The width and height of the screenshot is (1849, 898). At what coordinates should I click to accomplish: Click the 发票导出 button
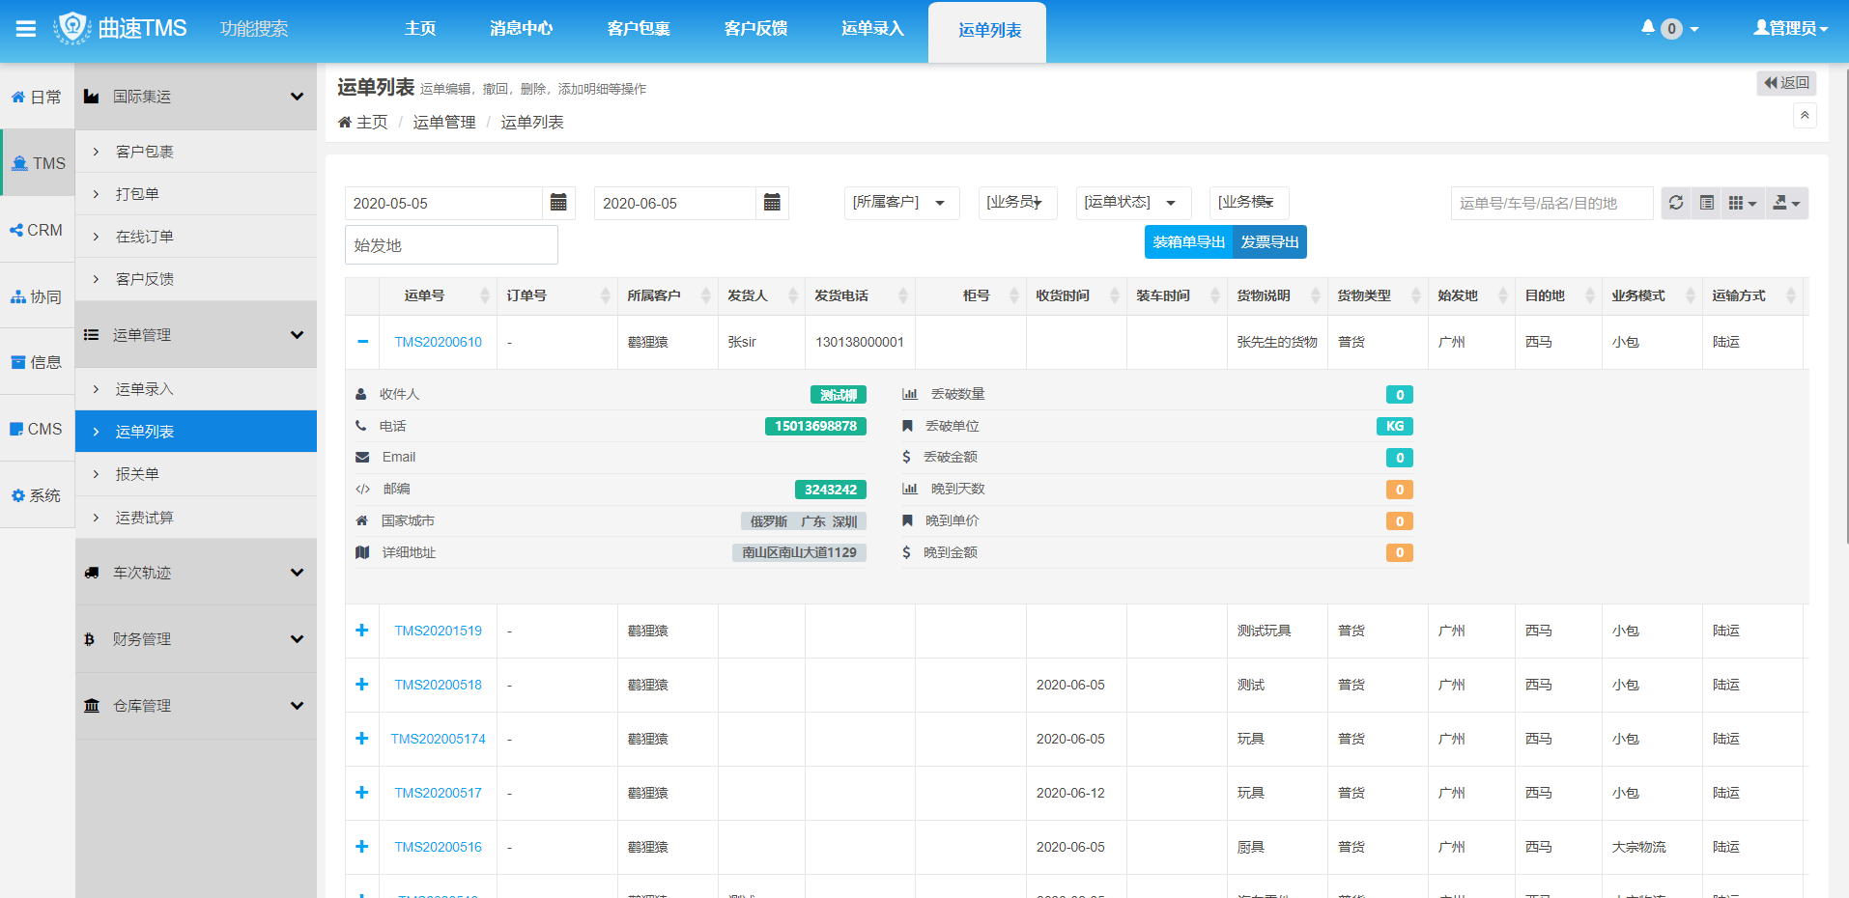coord(1269,242)
